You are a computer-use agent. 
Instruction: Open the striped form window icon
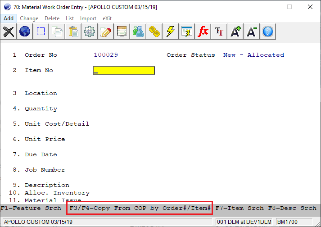tap(122, 32)
